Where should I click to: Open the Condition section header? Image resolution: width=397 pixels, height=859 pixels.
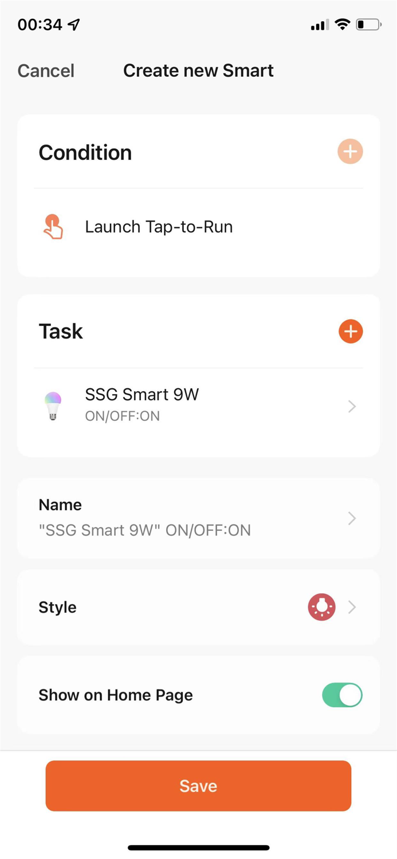(85, 152)
